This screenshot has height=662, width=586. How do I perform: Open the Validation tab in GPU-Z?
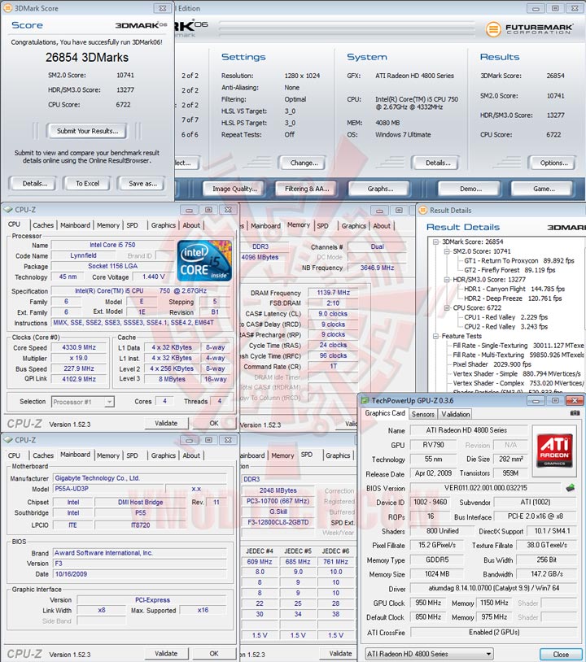click(x=456, y=414)
